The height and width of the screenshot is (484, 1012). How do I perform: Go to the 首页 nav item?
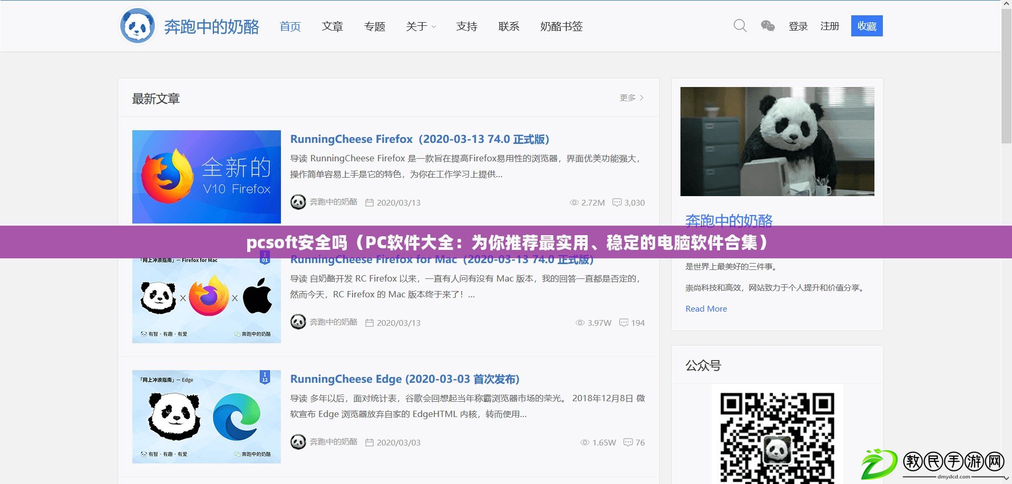pyautogui.click(x=290, y=26)
